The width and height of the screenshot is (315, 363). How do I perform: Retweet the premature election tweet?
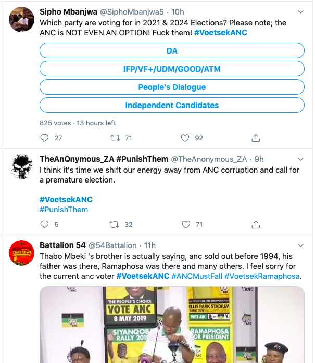115,224
